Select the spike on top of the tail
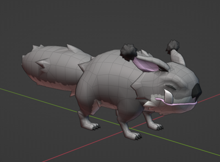This screenshot has width=220, height=162. tap(72, 47)
